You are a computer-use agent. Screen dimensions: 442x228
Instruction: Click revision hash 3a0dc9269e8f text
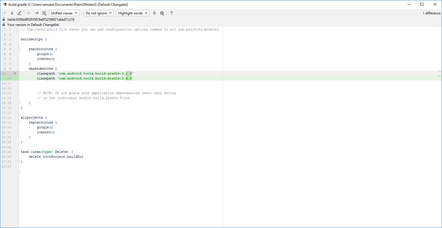coord(41,20)
